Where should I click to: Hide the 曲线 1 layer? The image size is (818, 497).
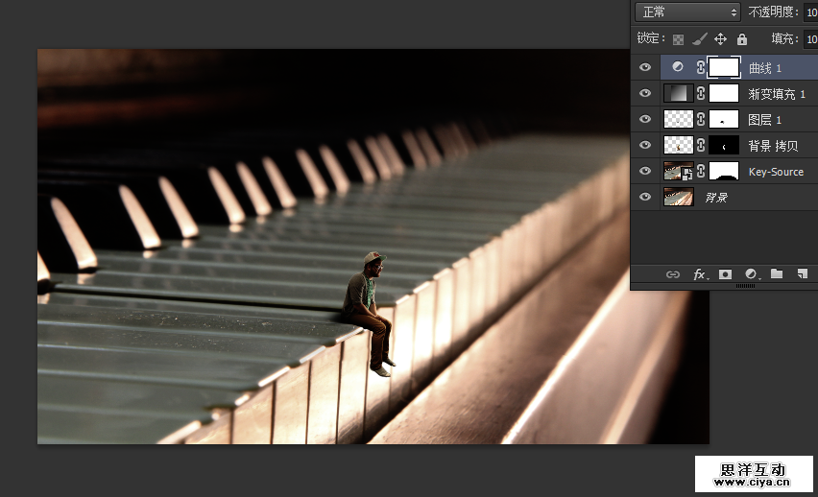pos(645,67)
